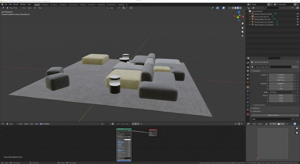Open the Material properties tab
The image size is (300, 164).
pos(248,110)
